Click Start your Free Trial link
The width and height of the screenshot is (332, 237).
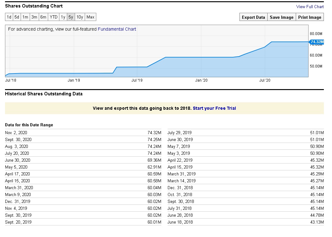(x=214, y=108)
